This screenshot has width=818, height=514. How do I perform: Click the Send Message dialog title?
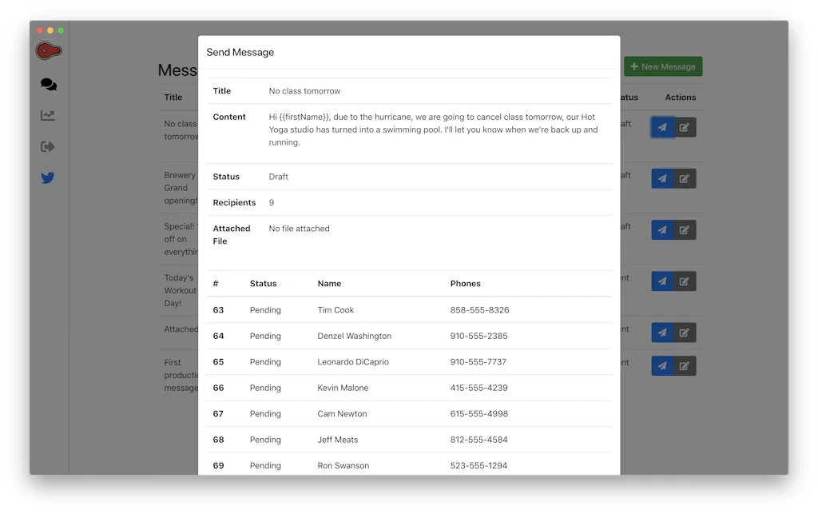point(240,53)
